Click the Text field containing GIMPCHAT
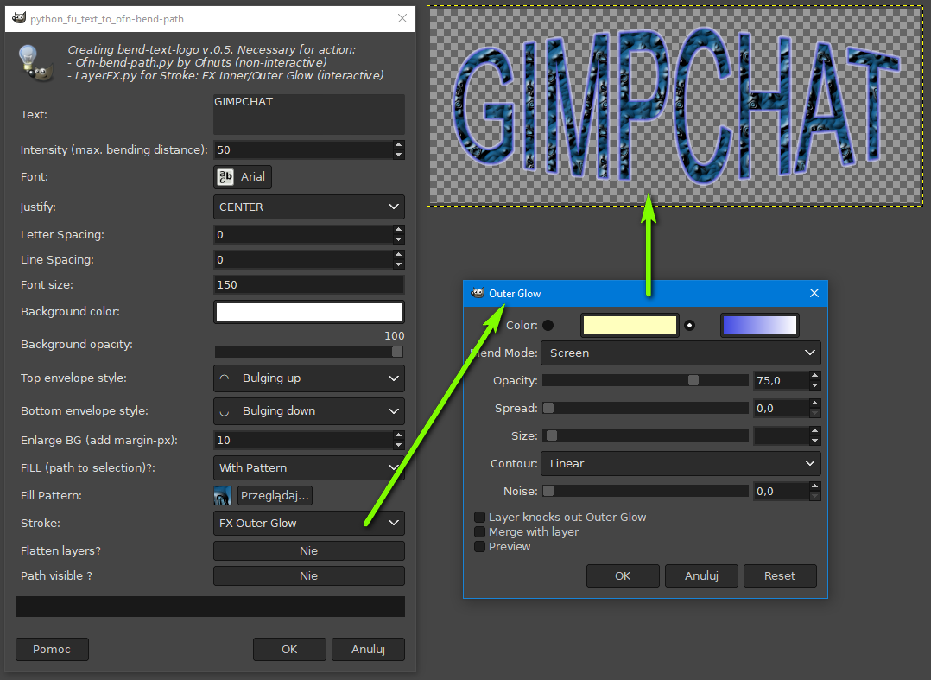The height and width of the screenshot is (680, 931). 309,114
